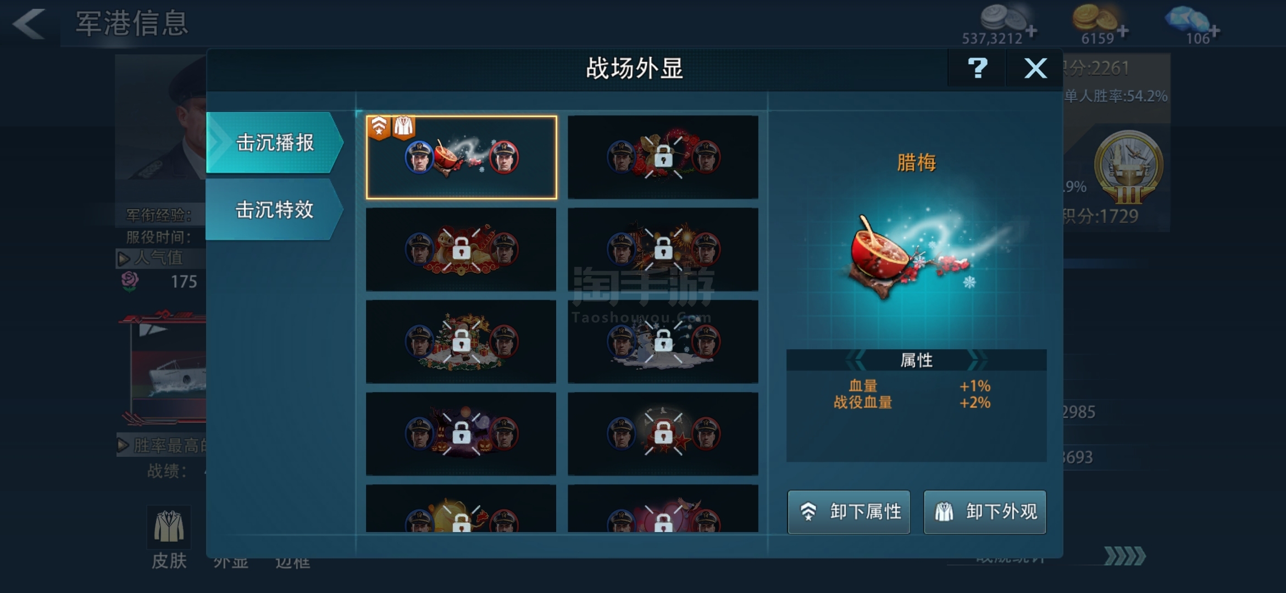Click the chevron arrows at bottom right
The image size is (1286, 593).
point(1125,556)
